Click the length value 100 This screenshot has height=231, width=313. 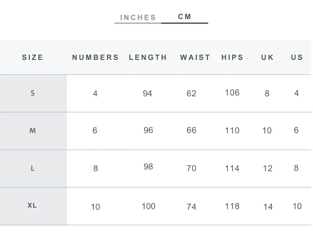pos(149,206)
